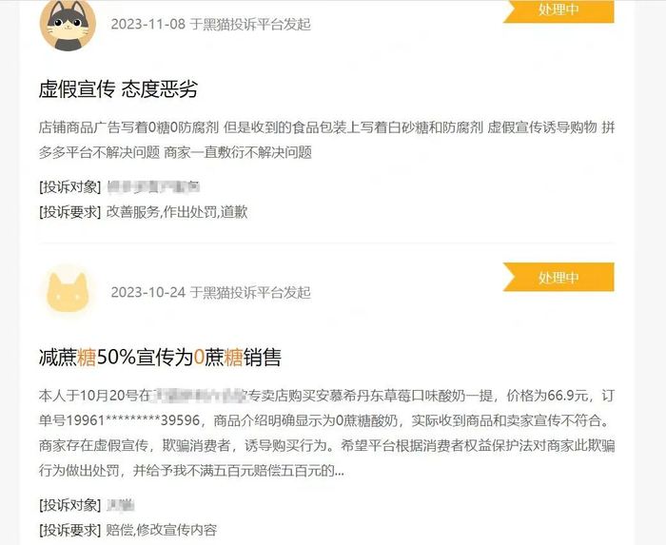Click the top 处理中 status badge
666x545 pixels.
coord(558,10)
